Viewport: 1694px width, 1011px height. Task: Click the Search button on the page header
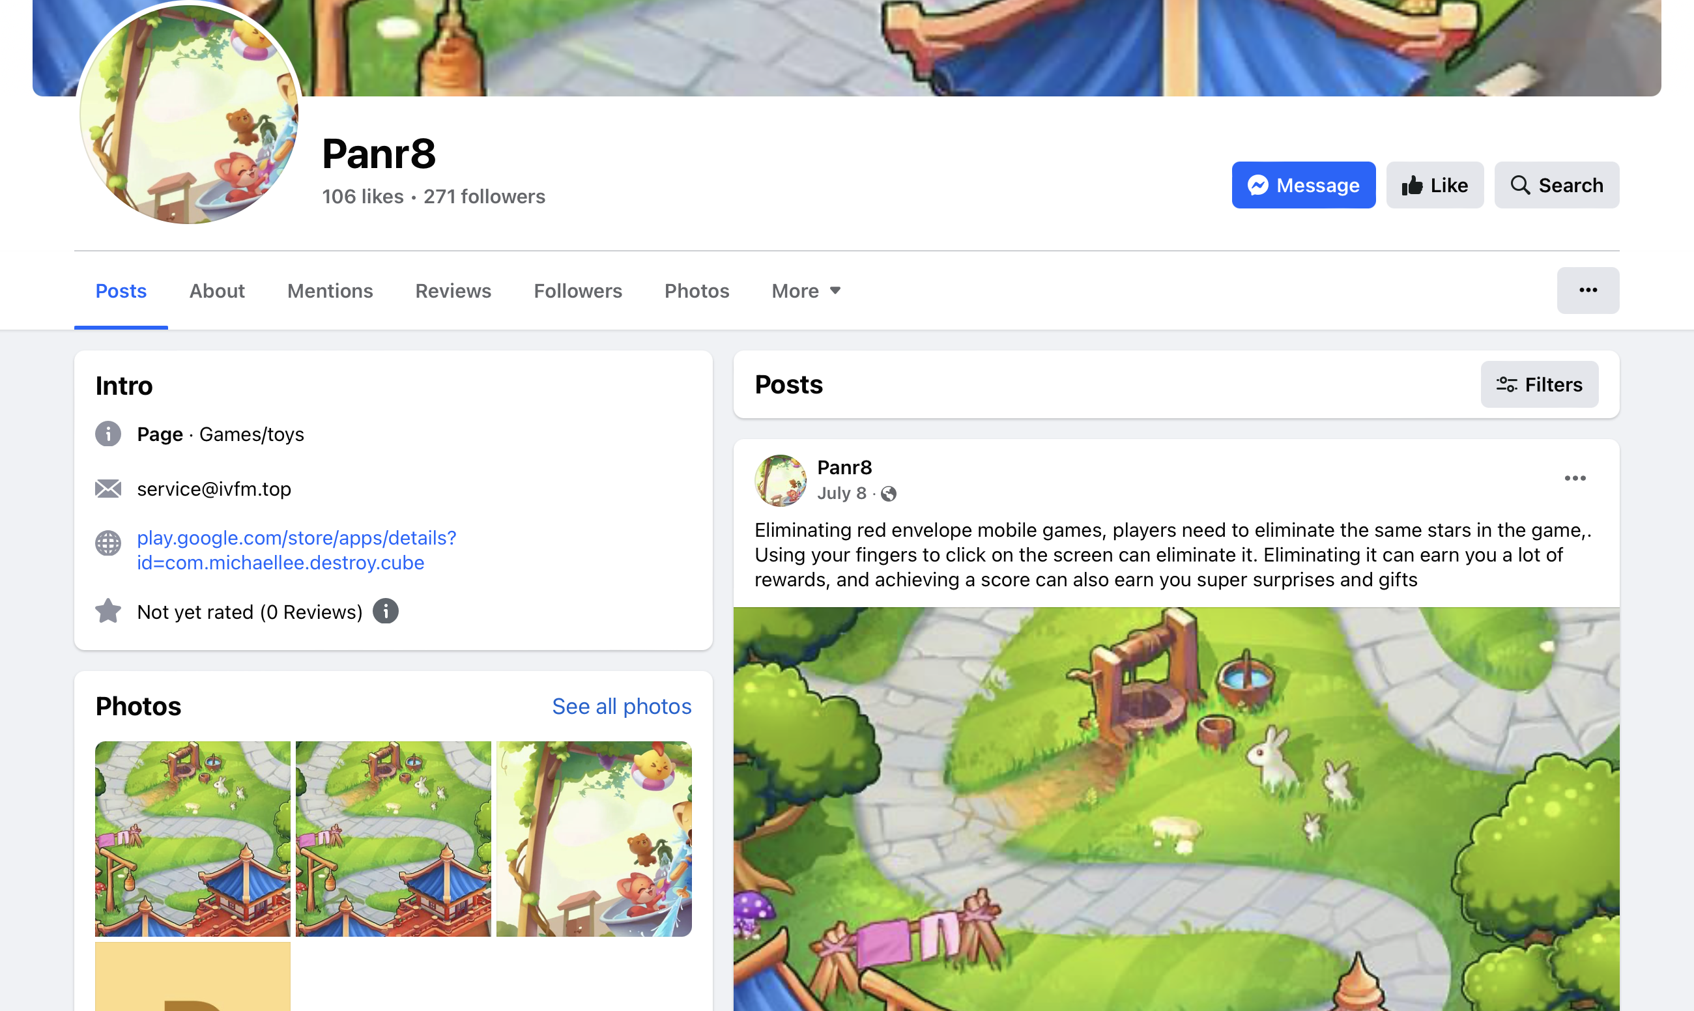[1557, 184]
